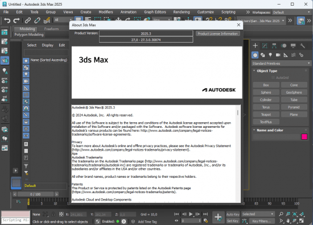
Task: Select the Lights category icon
Action: (x=270, y=55)
